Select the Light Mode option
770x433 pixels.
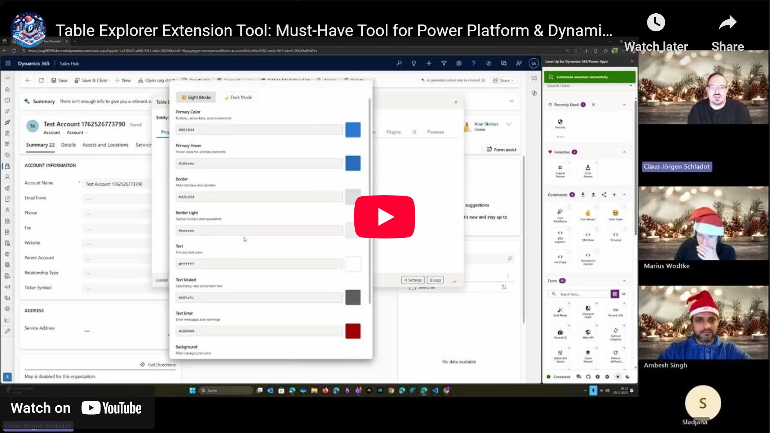click(196, 97)
